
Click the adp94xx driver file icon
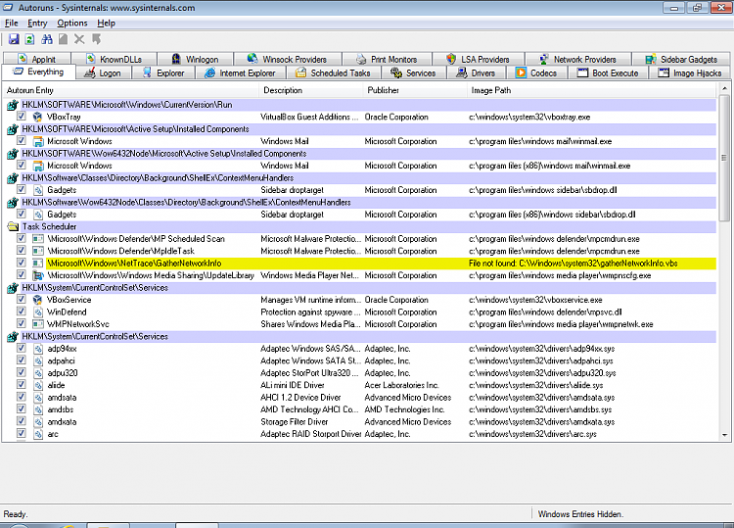point(38,349)
